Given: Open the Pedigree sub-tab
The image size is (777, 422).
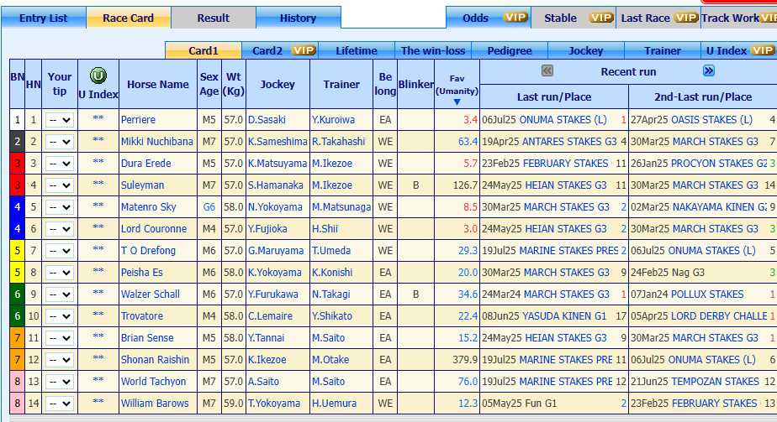Looking at the screenshot, I should click(x=510, y=50).
